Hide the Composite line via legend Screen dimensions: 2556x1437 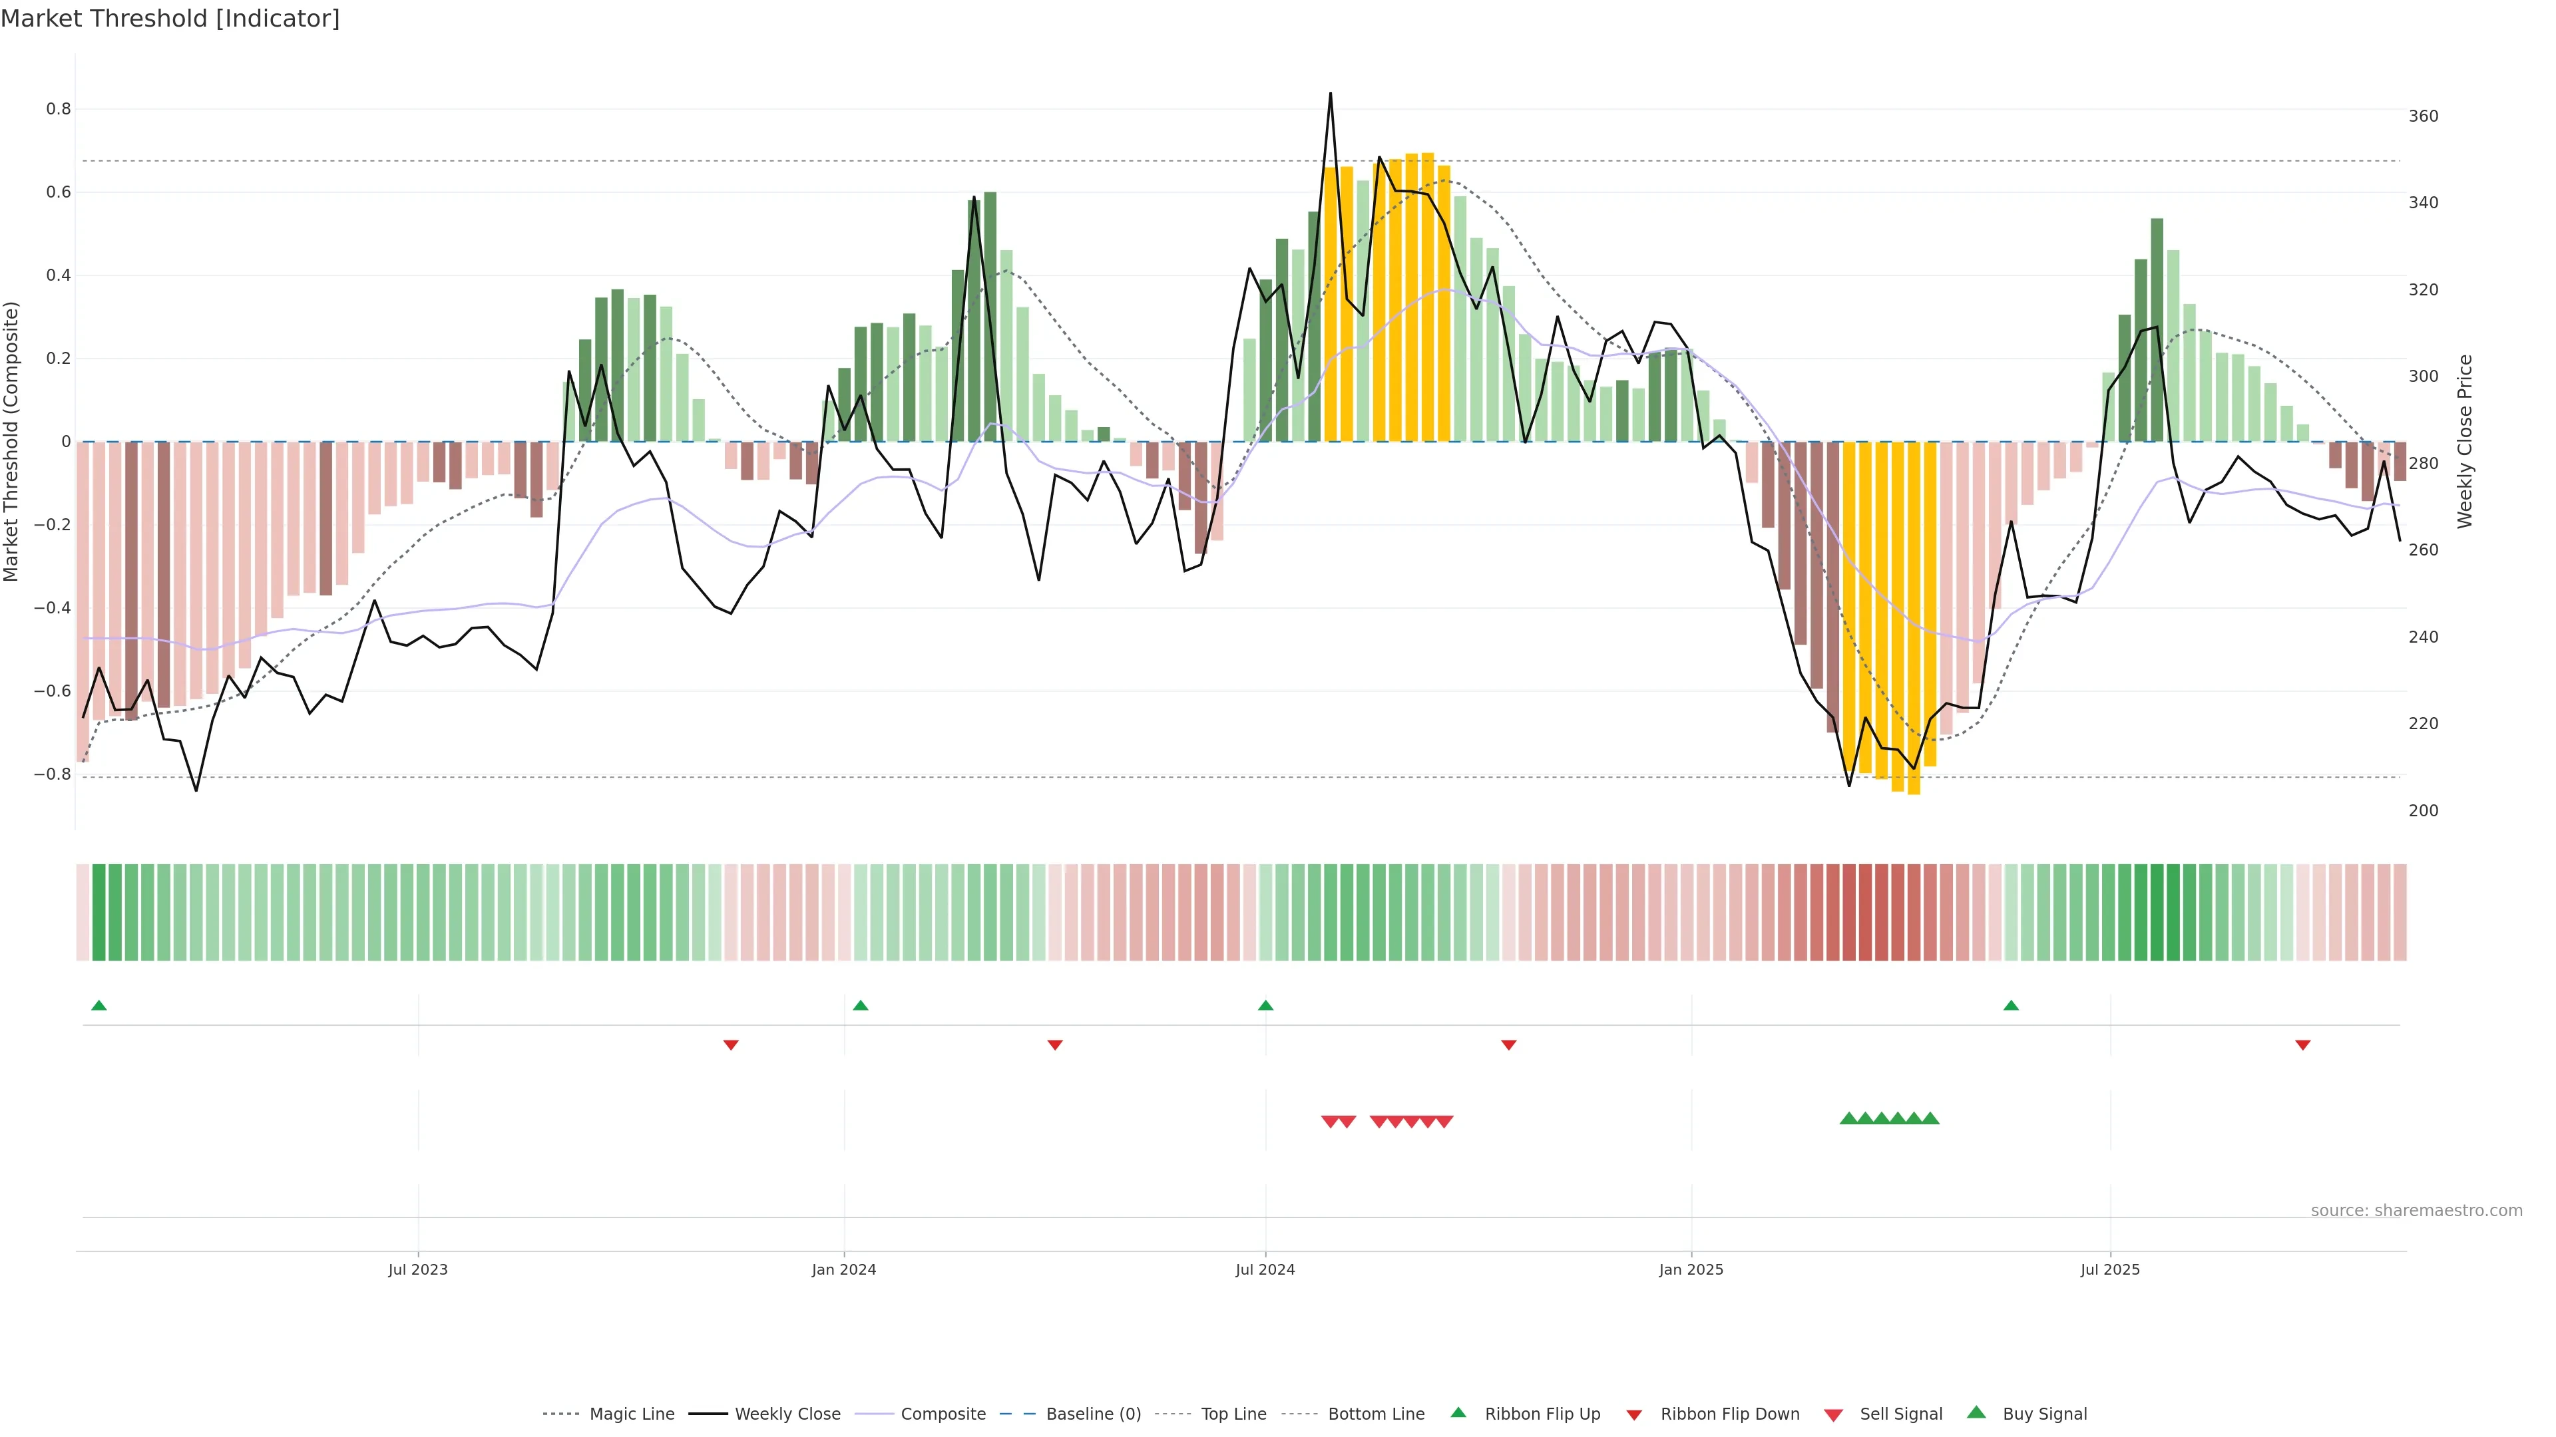coord(943,1414)
